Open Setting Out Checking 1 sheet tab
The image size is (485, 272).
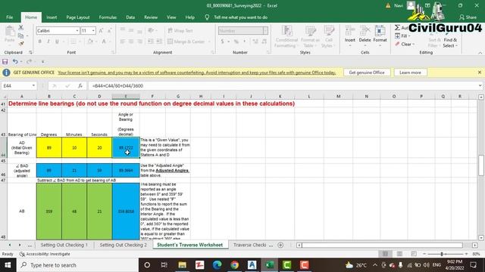(64, 245)
